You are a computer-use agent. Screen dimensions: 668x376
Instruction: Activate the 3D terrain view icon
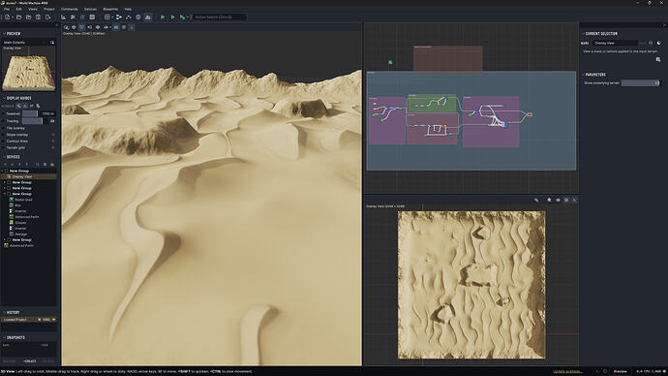(148, 17)
